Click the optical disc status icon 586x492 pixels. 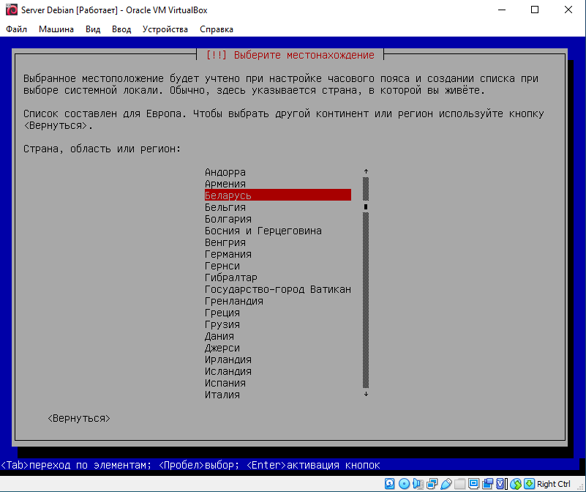tap(404, 484)
